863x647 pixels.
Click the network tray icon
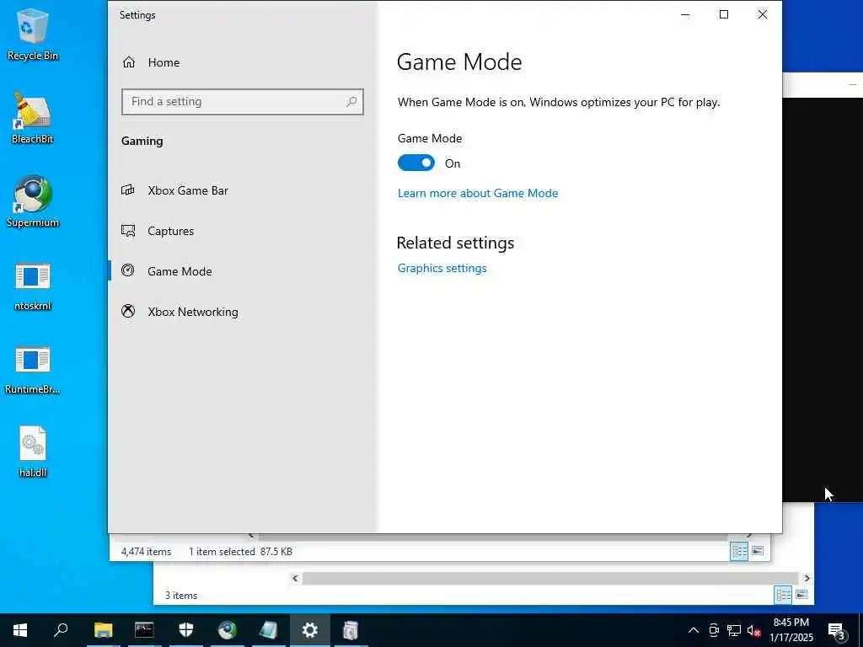coord(734,630)
